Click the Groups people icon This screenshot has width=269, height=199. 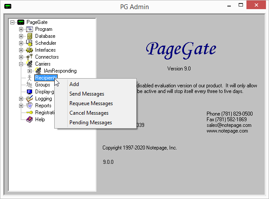[x=30, y=85]
